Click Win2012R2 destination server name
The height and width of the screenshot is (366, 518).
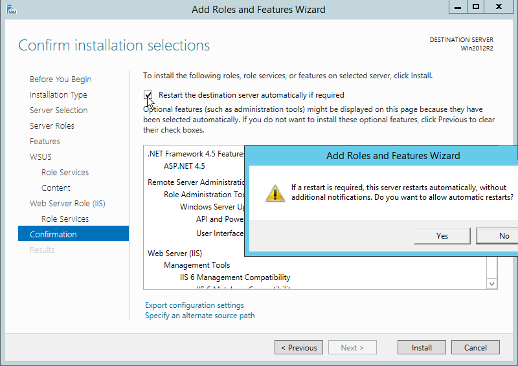[x=477, y=48]
